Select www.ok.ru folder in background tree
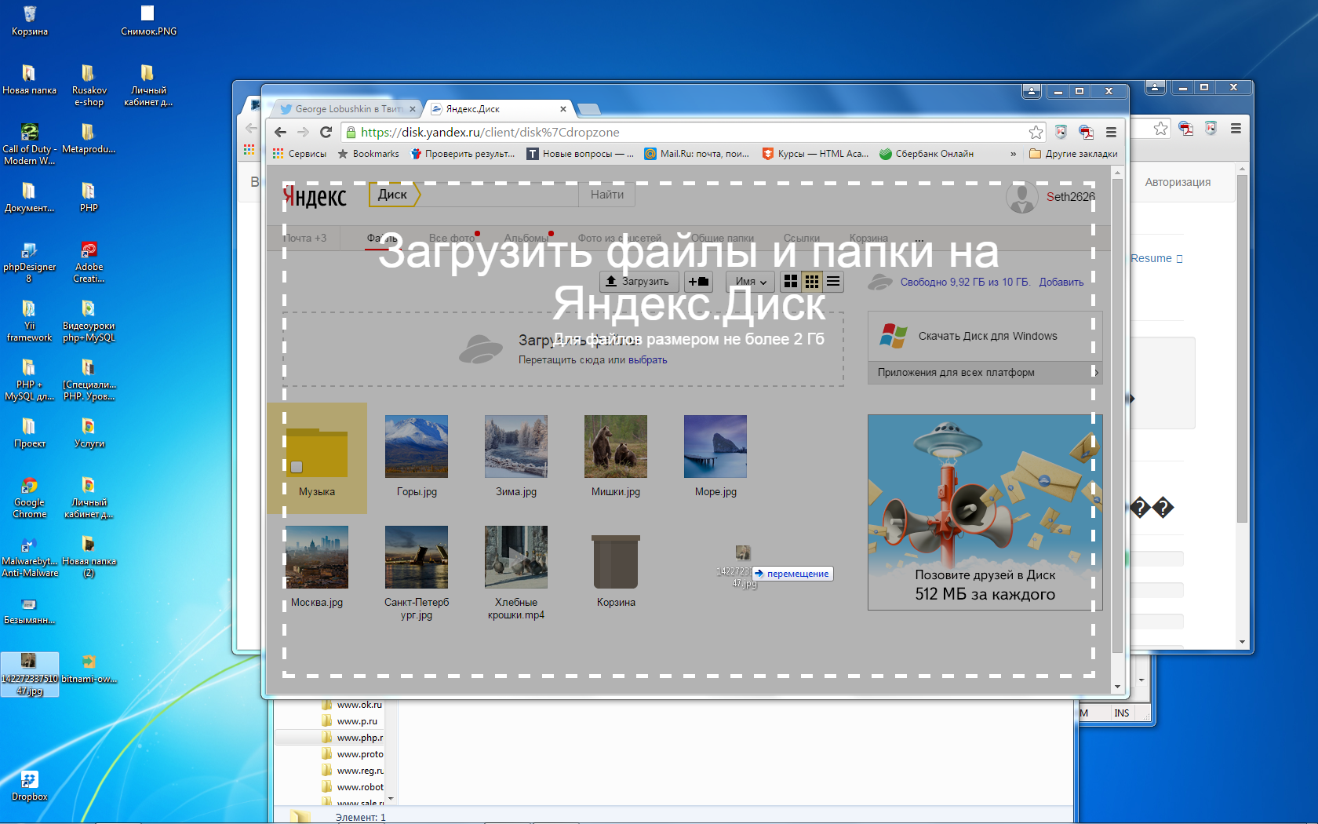 coord(351,705)
